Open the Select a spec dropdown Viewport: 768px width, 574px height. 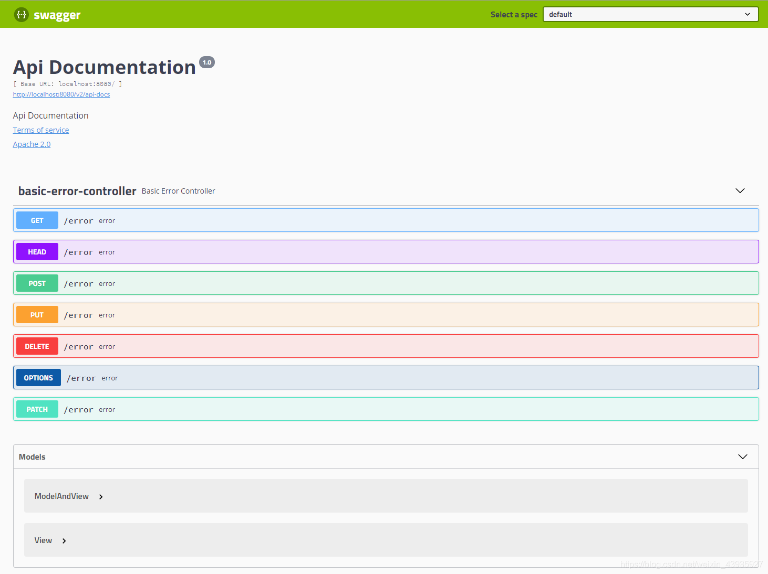click(650, 14)
